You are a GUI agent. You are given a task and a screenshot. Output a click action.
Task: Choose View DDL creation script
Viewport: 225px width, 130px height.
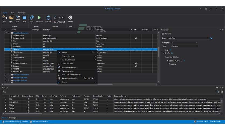point(77,75)
